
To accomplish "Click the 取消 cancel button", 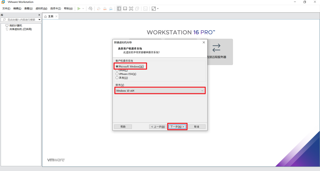I will pyautogui.click(x=197, y=127).
